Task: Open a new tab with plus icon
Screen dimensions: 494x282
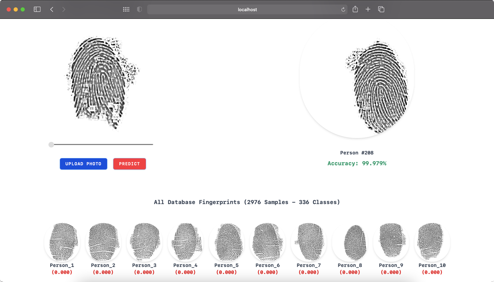Action: pyautogui.click(x=368, y=9)
